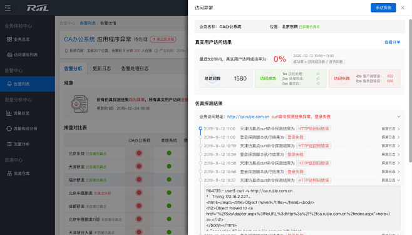412x235 pixels.
Task: Close the 访问异常 panel
Action: coord(403,8)
